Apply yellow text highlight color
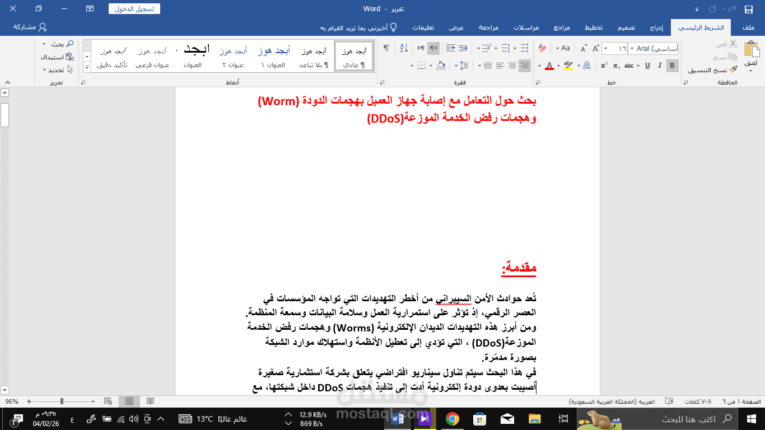The width and height of the screenshot is (765, 430). tap(570, 66)
